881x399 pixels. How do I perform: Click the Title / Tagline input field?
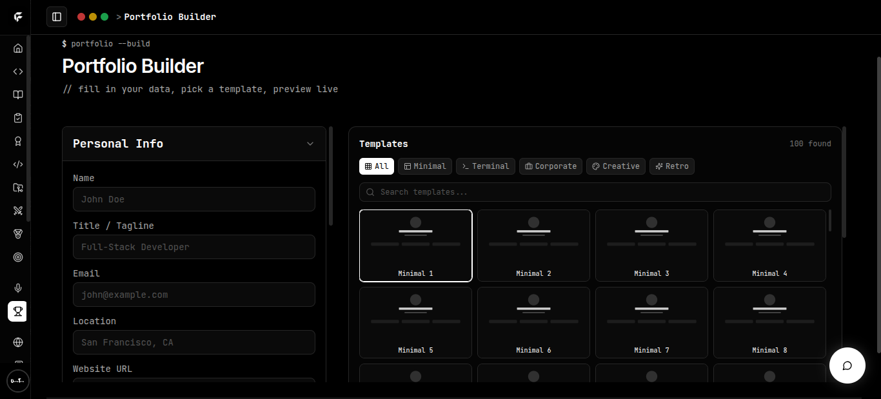(x=194, y=247)
